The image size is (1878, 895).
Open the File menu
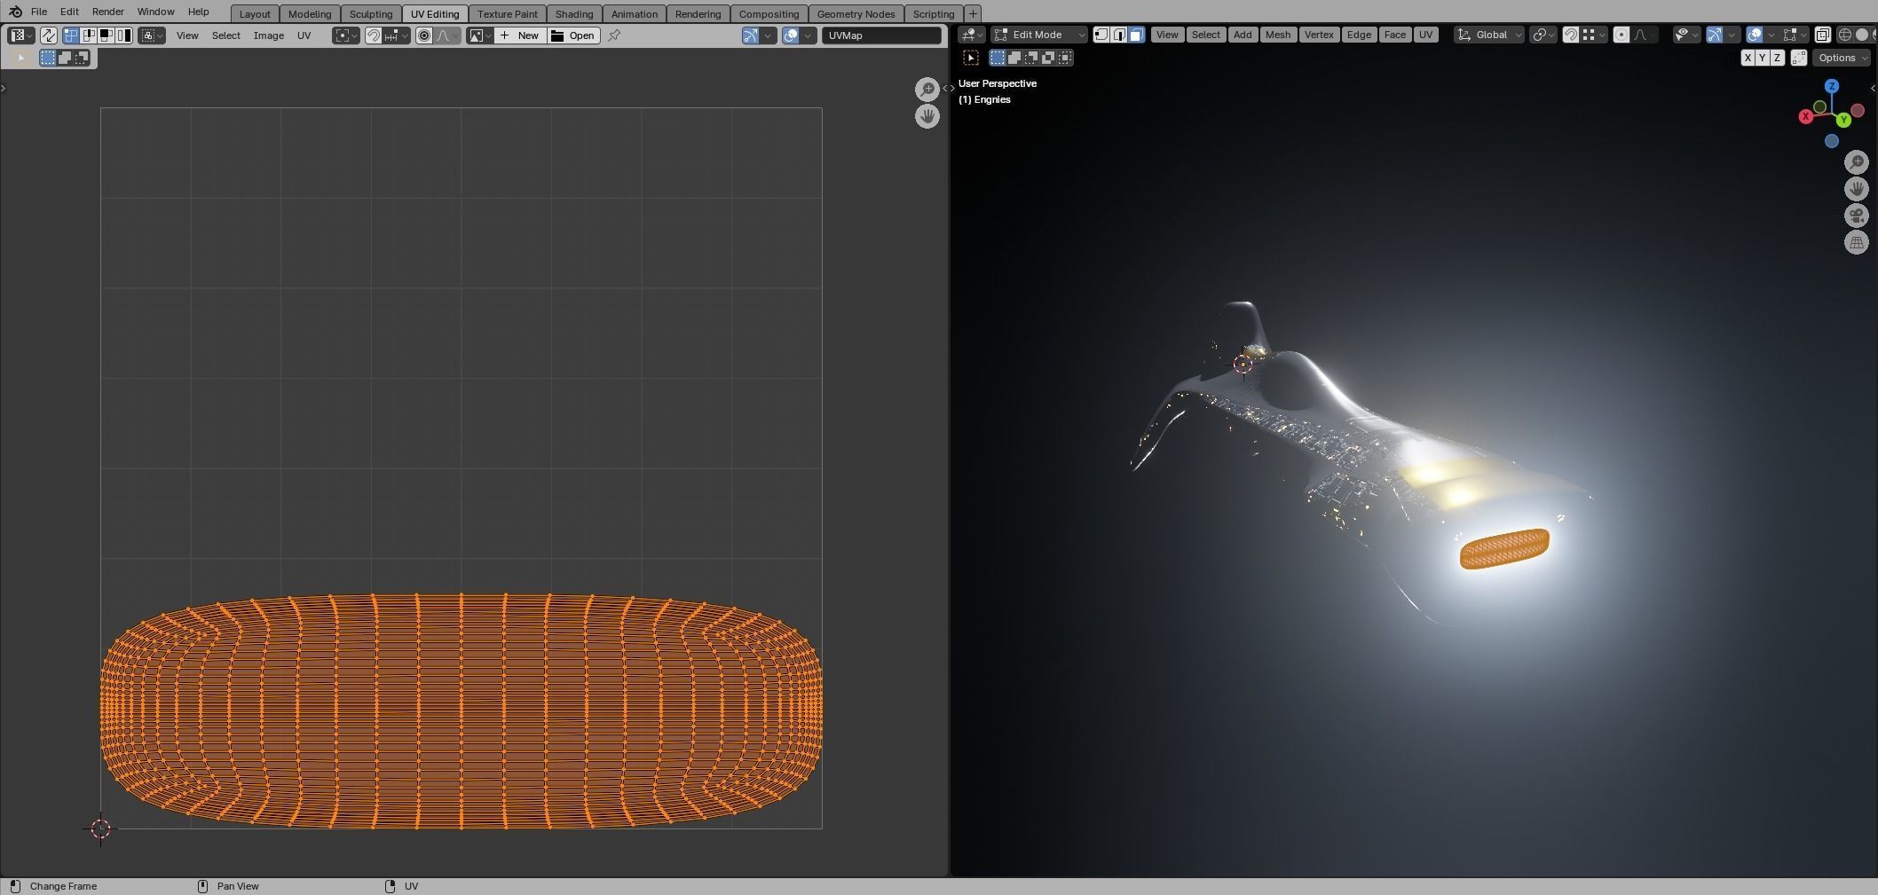39,12
